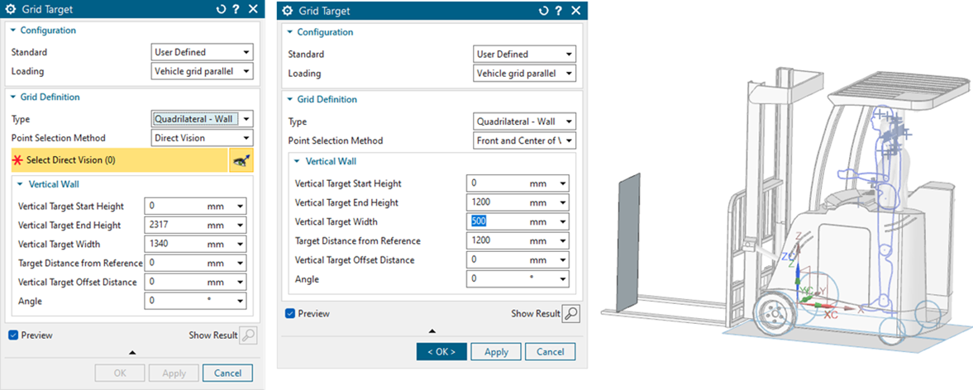This screenshot has height=390, width=973.
Task: Click the reset icon in left dialog title
Action: pyautogui.click(x=221, y=9)
